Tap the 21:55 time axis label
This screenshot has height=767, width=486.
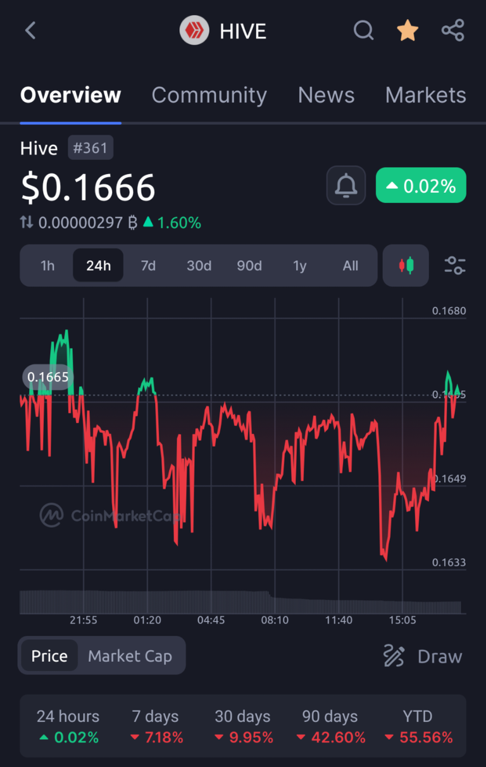point(84,620)
